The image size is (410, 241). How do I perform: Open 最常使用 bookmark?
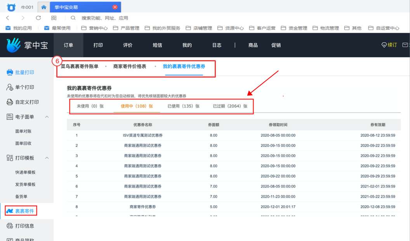(x=57, y=28)
